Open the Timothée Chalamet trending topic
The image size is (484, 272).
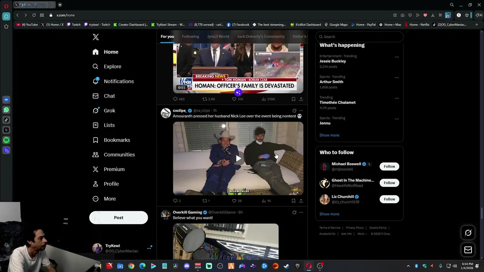click(337, 102)
